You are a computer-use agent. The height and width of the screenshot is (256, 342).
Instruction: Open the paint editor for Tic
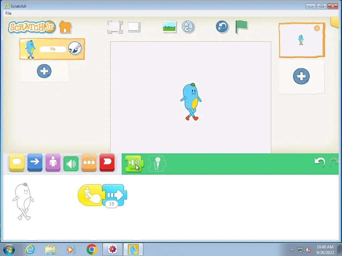[x=75, y=48]
